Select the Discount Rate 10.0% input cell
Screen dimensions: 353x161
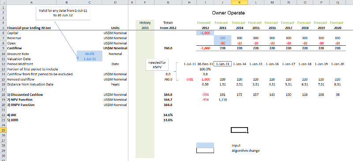click(90, 54)
